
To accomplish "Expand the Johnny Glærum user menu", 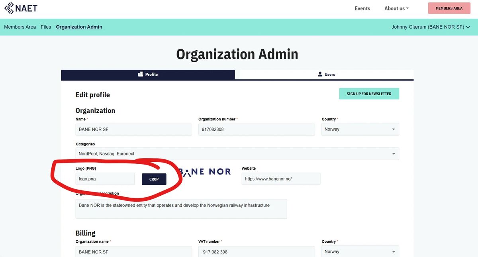I will (431, 27).
